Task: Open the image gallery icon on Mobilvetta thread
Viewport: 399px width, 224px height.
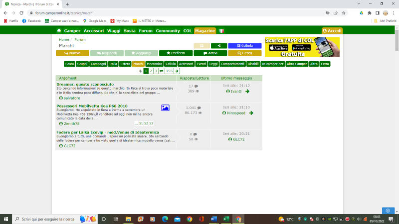Action: point(165,108)
